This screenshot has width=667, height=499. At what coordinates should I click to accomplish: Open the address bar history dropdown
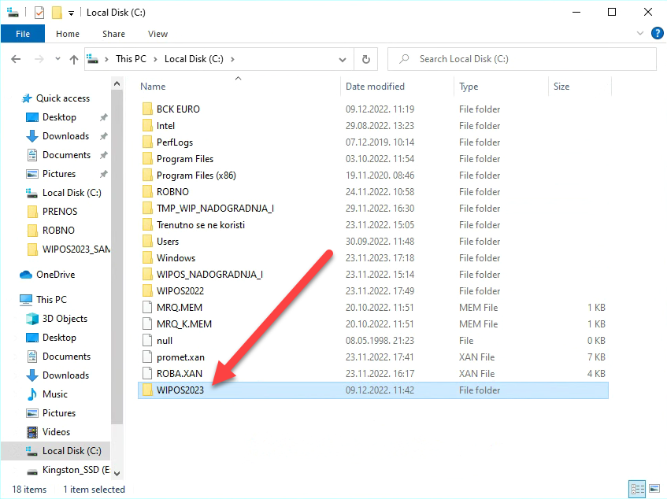(x=343, y=59)
